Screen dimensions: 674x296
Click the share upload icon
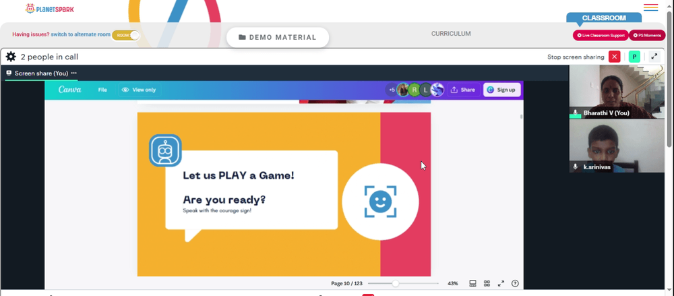click(x=454, y=90)
